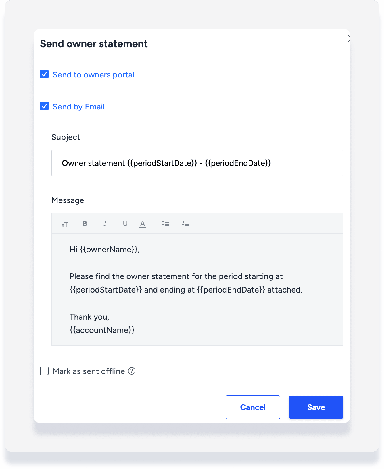
Task: Enable the Mark as sent offline checkbox
Action: pos(44,371)
